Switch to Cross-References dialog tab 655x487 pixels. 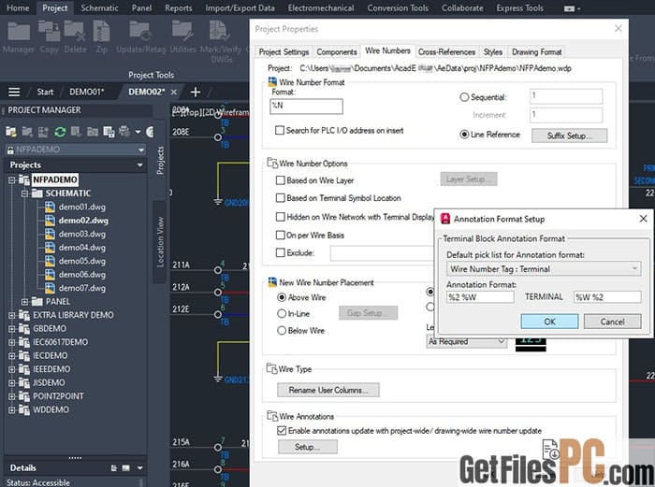coord(446,51)
